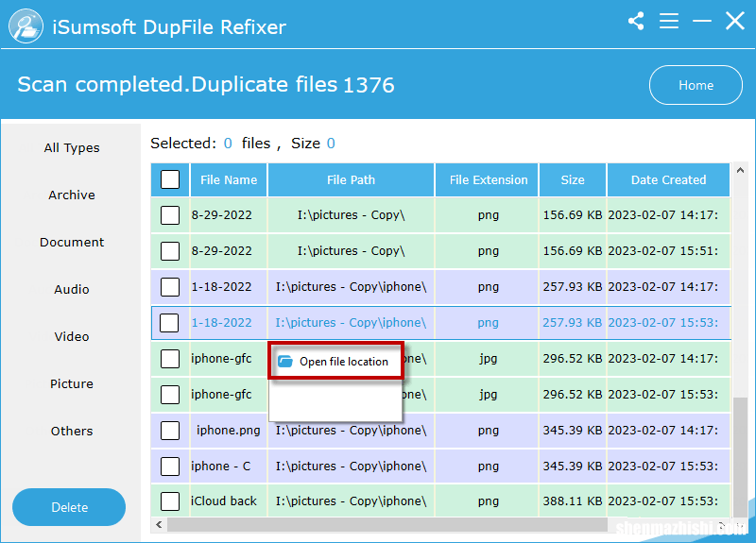Check highlighted 1-18-2022 row created 15:53

point(169,323)
